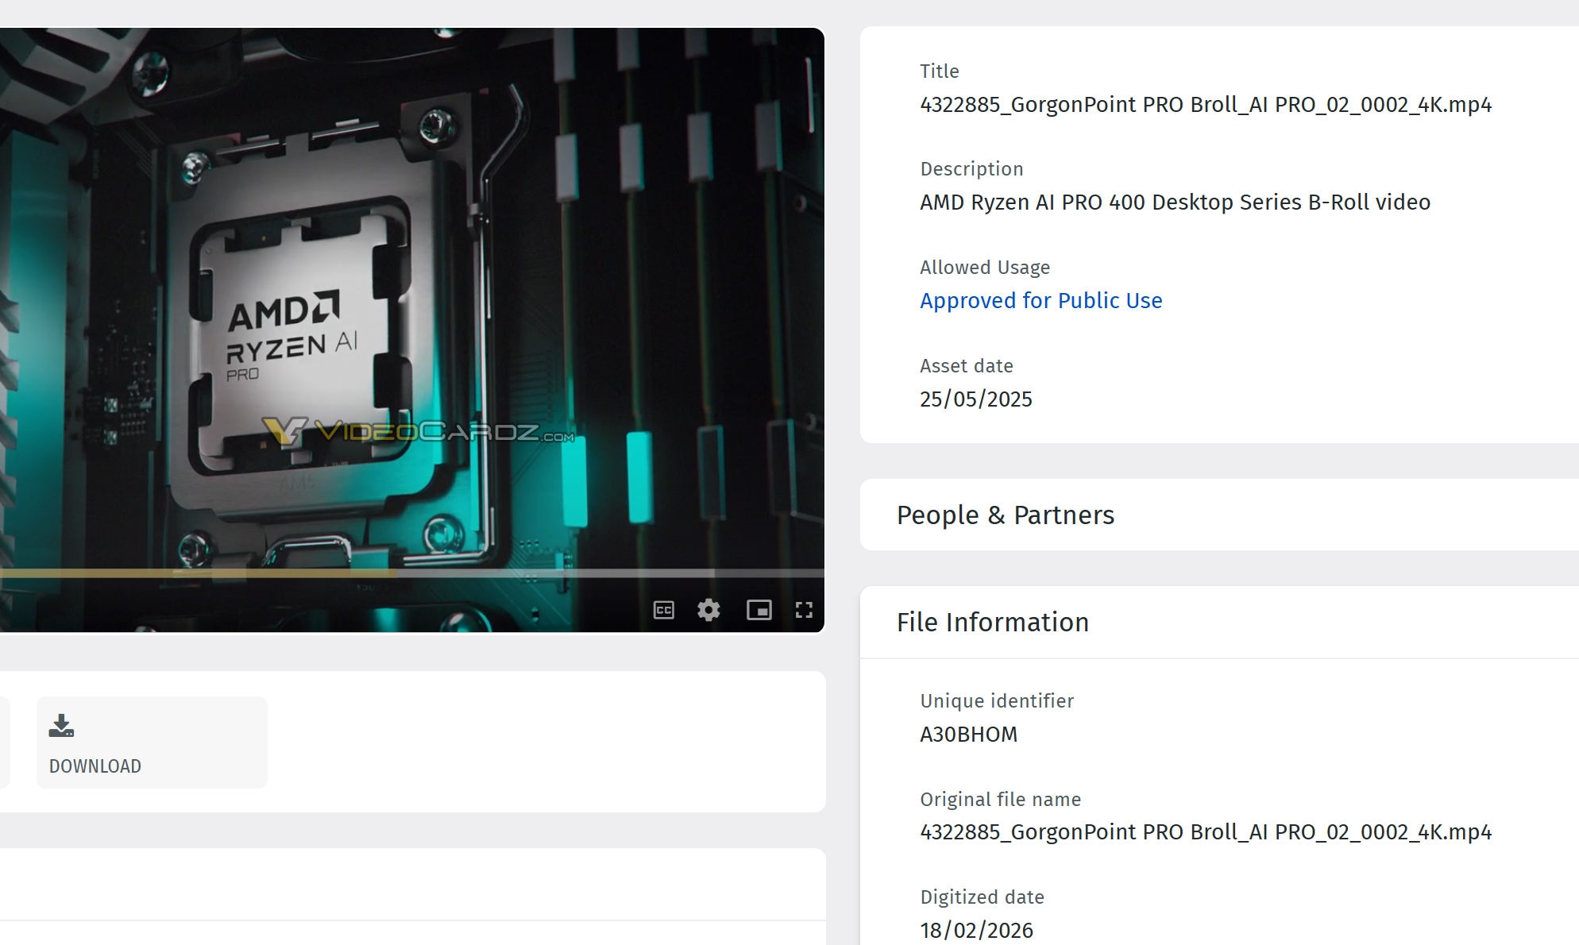
Task: Collapse the File Information section
Action: 993,623
